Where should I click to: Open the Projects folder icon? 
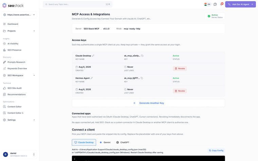(4, 31)
